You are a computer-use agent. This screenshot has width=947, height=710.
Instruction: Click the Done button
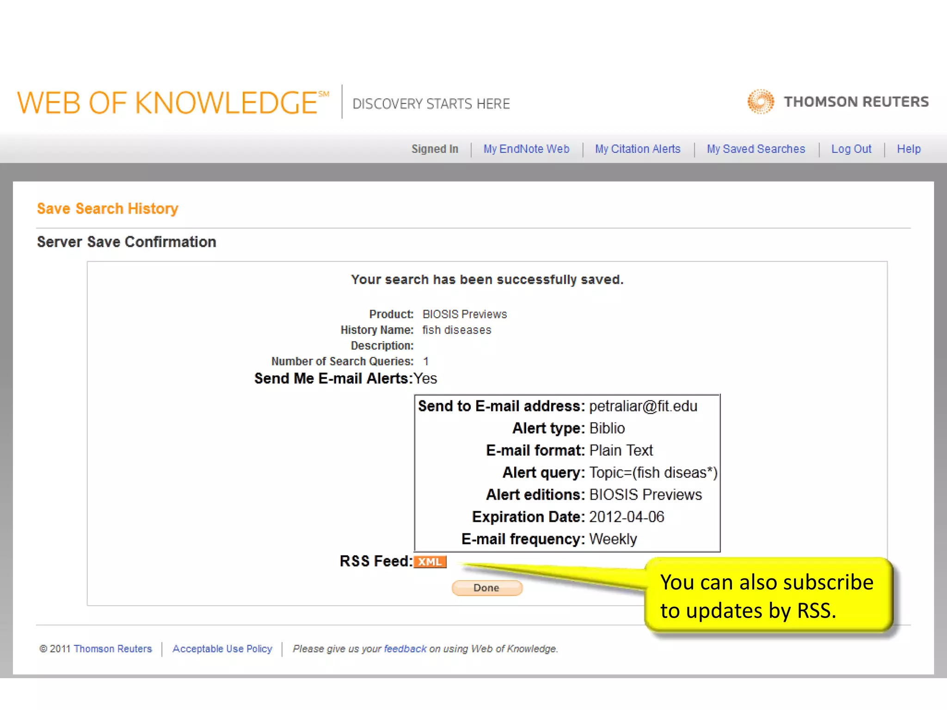487,588
